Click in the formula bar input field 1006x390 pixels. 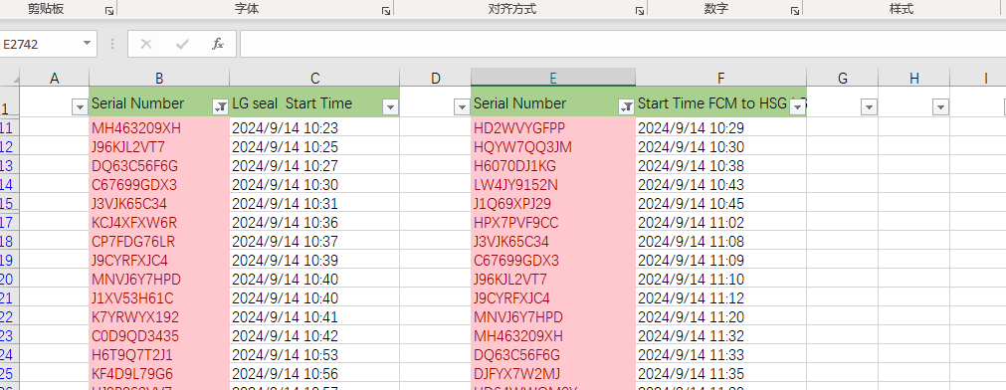(622, 44)
